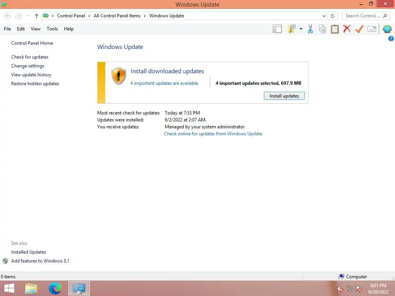Expand chevron before Control Panel breadcrumb
The image size is (395, 296).
[52, 16]
